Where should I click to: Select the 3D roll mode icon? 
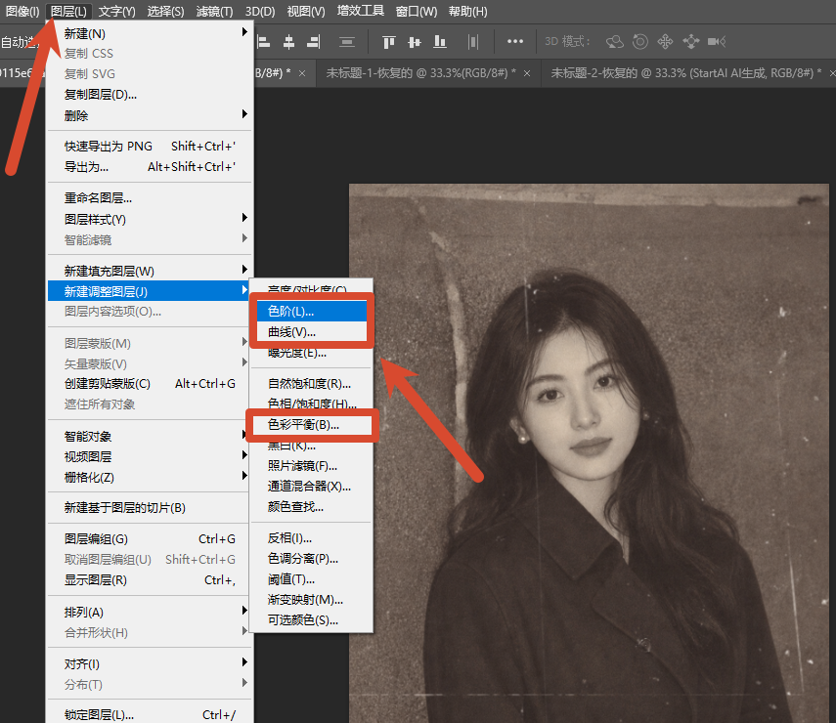click(x=640, y=42)
